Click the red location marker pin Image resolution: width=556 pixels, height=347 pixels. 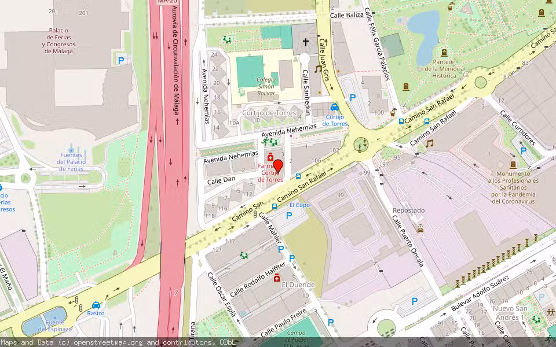click(277, 167)
